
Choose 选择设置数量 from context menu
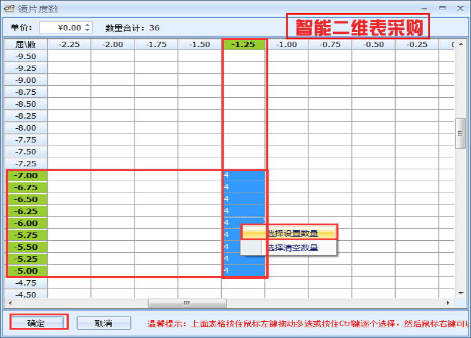[x=292, y=233]
